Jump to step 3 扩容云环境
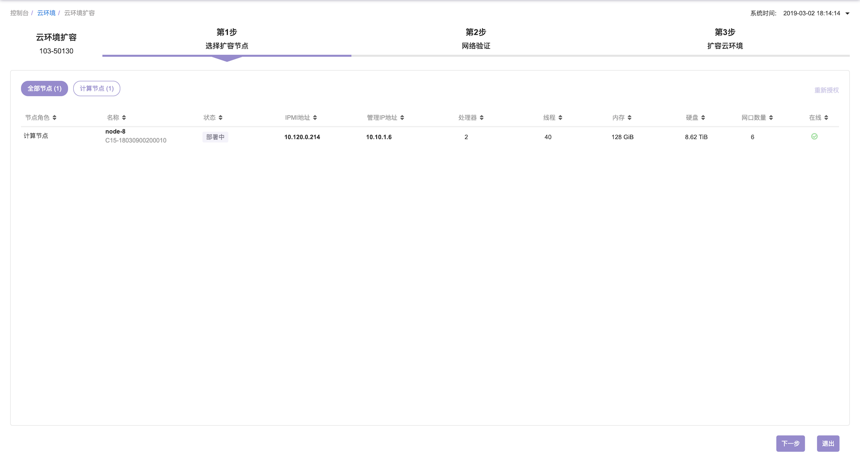The height and width of the screenshot is (462, 860). pyautogui.click(x=725, y=39)
